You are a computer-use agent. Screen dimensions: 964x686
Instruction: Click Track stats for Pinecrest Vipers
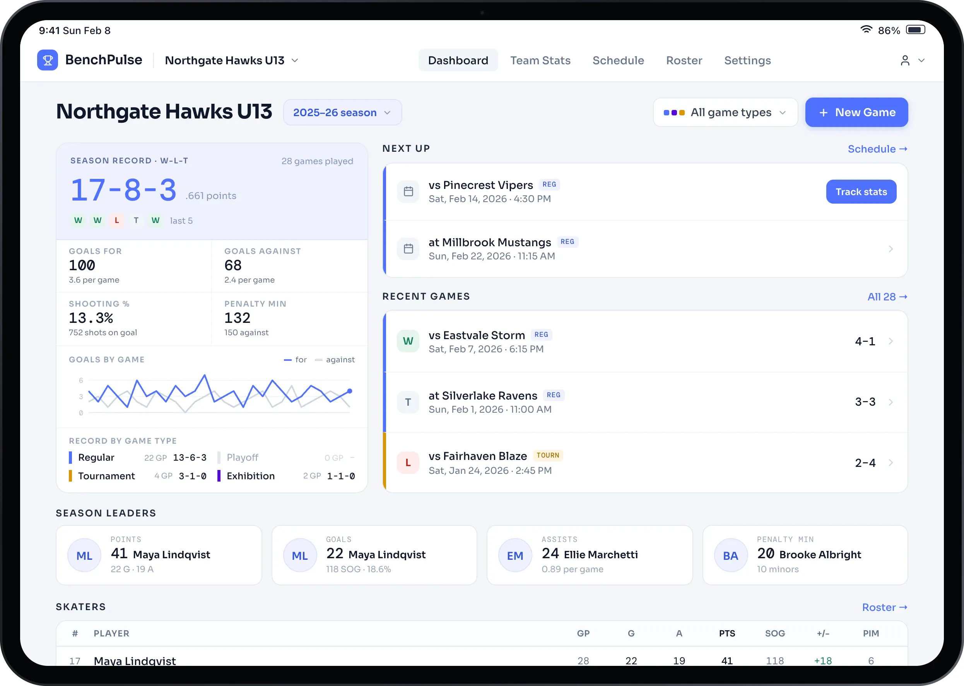click(x=861, y=192)
